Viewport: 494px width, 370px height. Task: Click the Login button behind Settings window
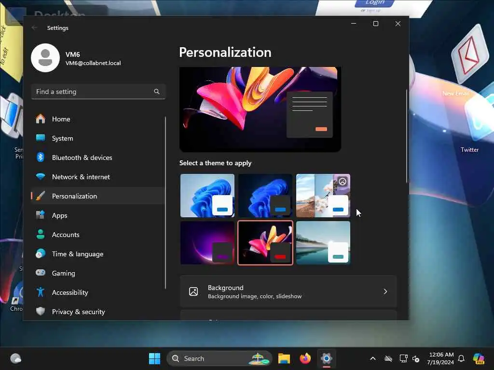374,3
